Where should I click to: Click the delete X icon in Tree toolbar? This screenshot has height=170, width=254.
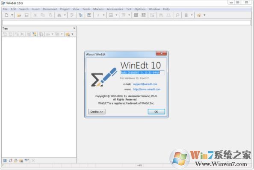tap(22, 34)
